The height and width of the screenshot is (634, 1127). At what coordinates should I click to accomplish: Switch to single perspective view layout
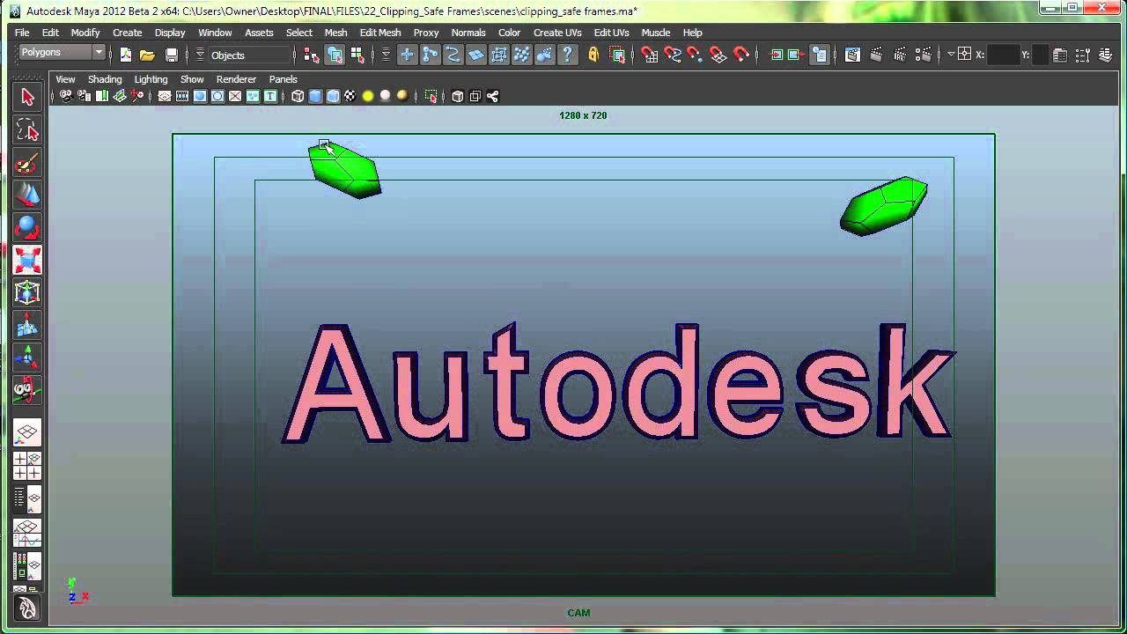click(27, 432)
